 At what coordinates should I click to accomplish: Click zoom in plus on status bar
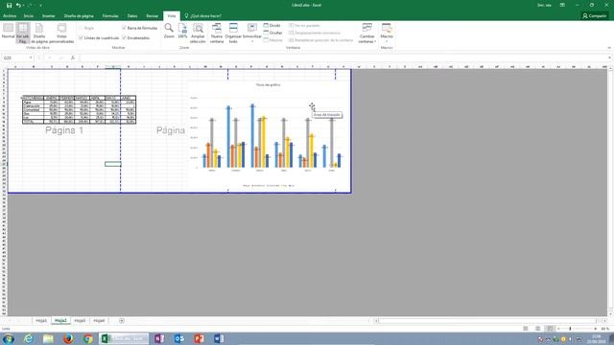(x=596, y=329)
